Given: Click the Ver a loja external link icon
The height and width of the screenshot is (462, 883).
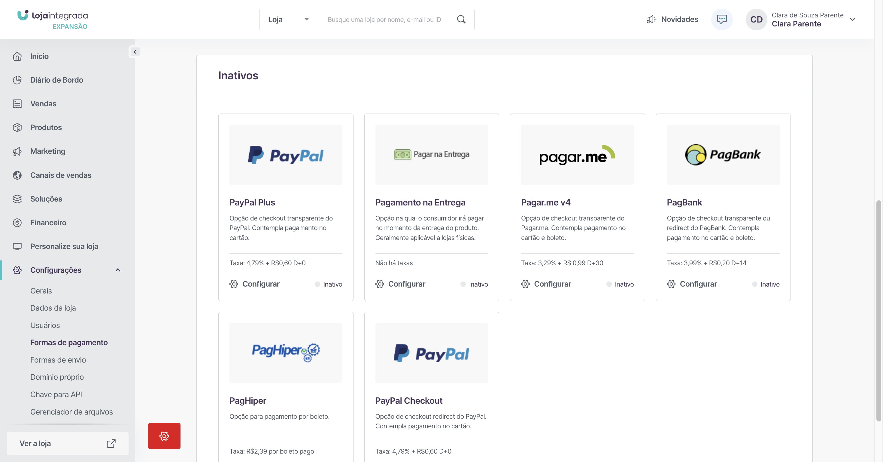Looking at the screenshot, I should click(111, 443).
